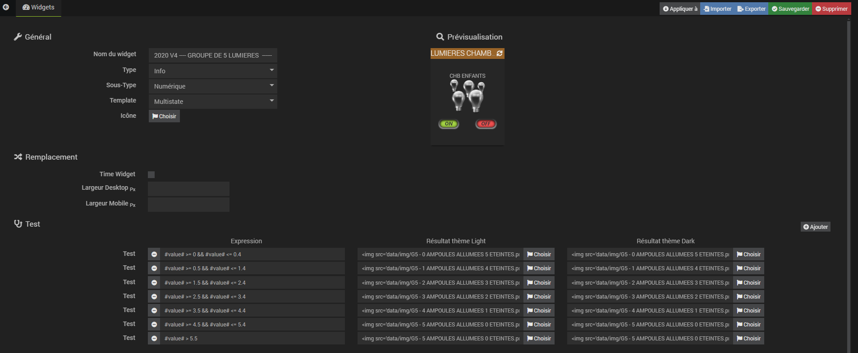Switch to the Widgets tab
Image resolution: width=858 pixels, height=353 pixels.
pos(39,8)
